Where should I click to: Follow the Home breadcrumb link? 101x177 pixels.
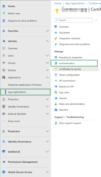click(58, 3)
